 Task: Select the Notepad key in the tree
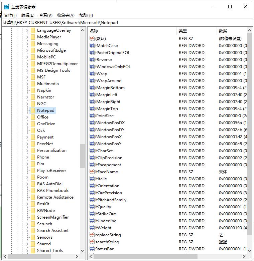[x=46, y=110]
